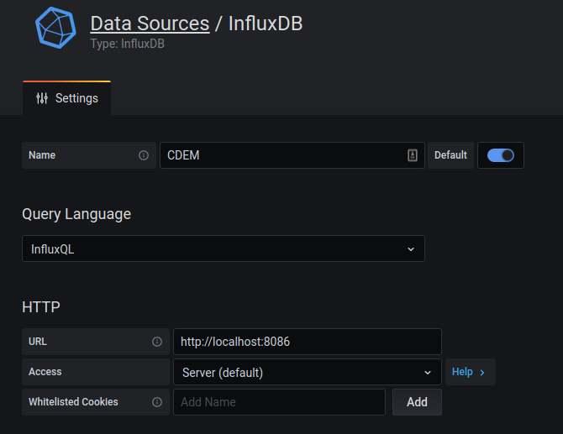Switch to the Settings tab
The image size is (563, 434).
(66, 98)
